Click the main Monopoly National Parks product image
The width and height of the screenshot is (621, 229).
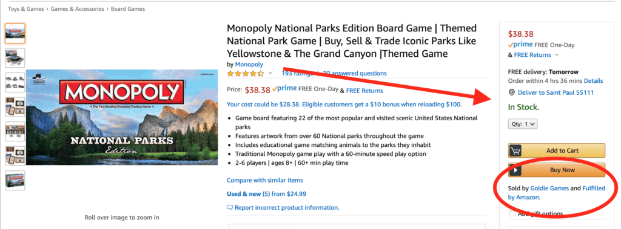122,117
